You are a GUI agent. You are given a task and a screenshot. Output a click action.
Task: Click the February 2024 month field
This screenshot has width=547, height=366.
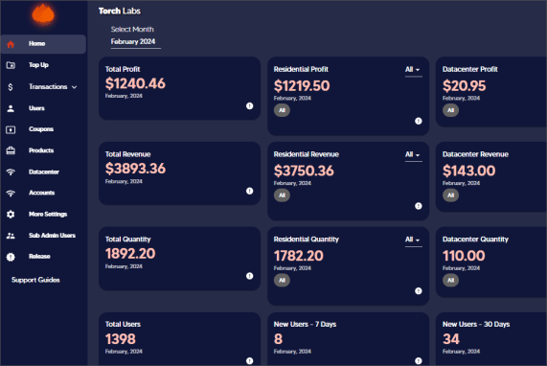pos(136,42)
